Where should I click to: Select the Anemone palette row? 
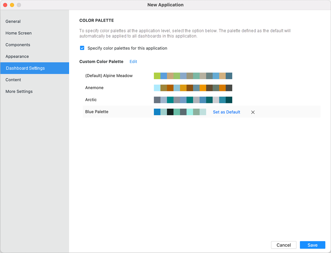click(x=94, y=88)
